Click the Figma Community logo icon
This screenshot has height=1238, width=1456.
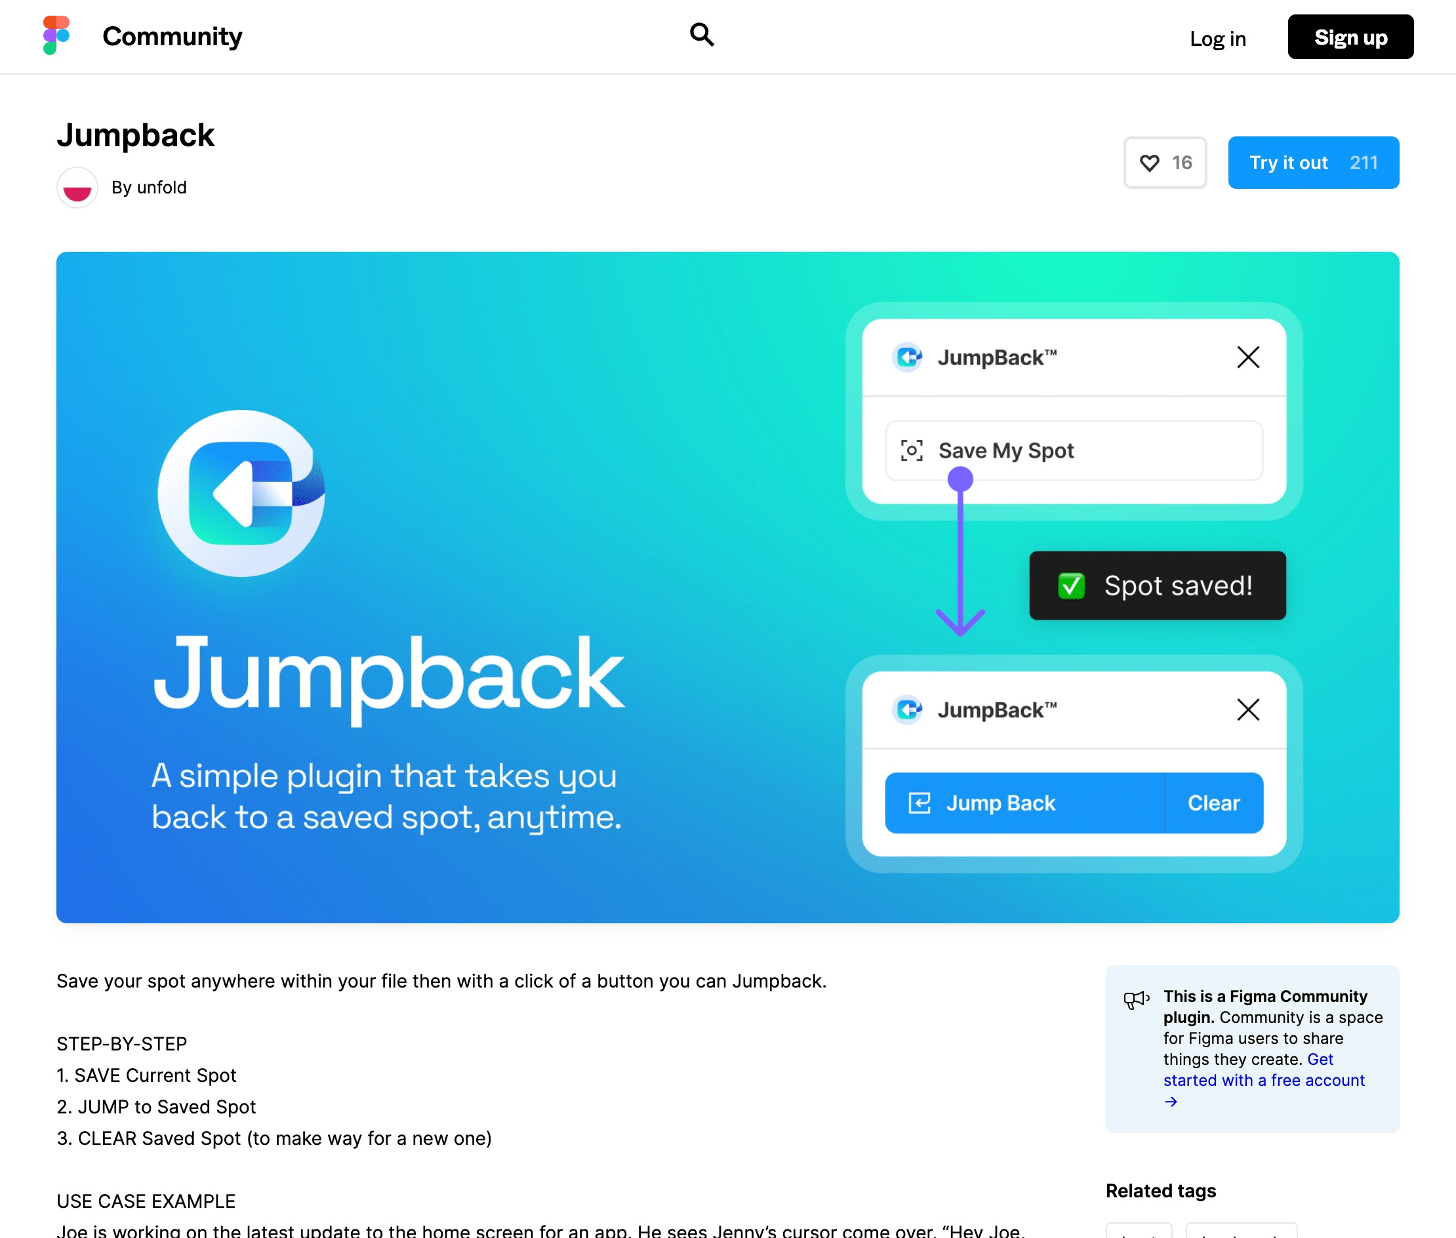pyautogui.click(x=55, y=35)
